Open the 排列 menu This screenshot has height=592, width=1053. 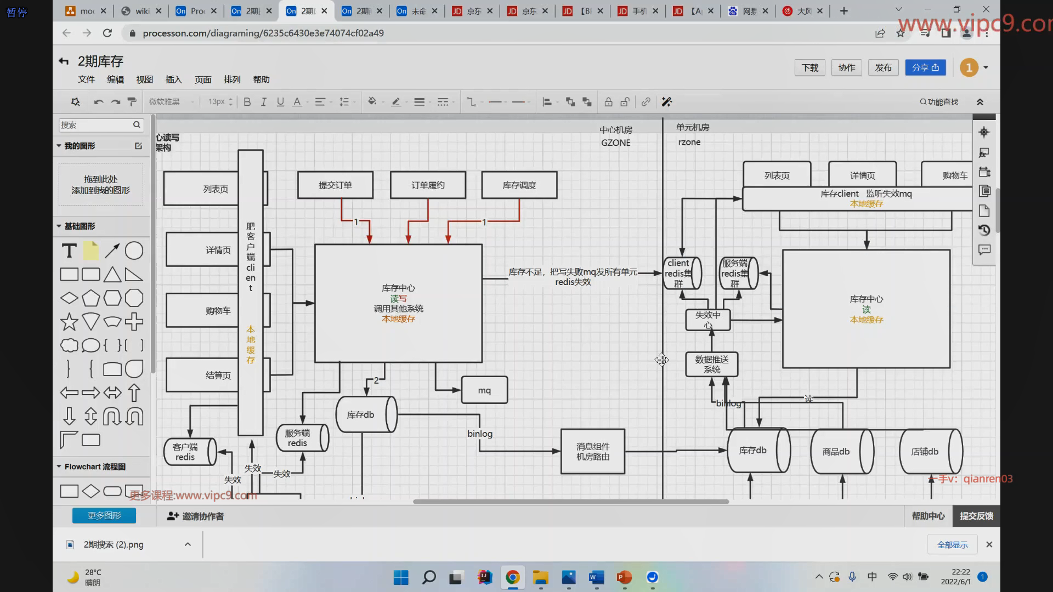click(232, 79)
